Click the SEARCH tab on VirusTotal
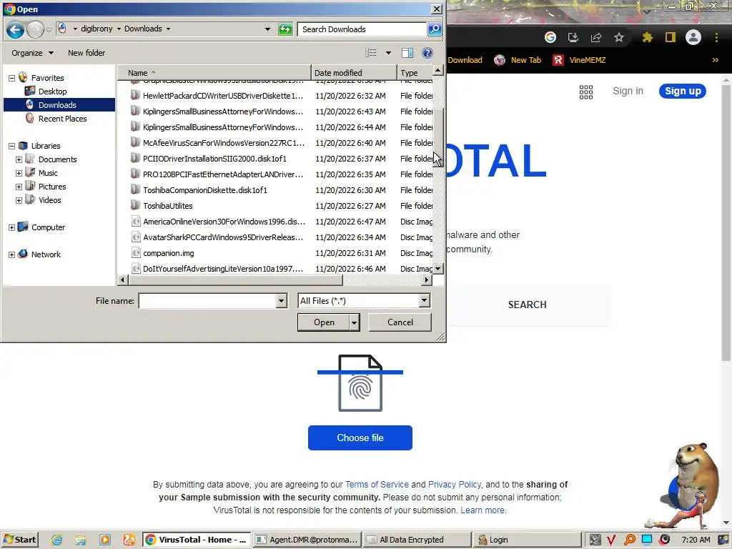Screen dimensions: 732x549 [x=527, y=305]
